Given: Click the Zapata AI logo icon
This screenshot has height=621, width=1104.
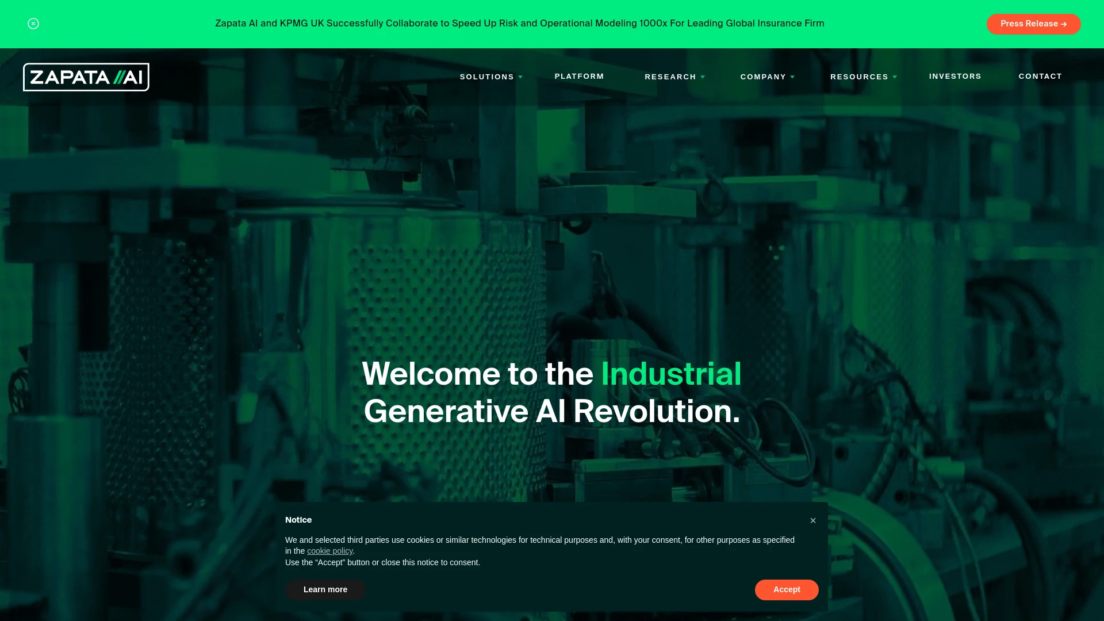Looking at the screenshot, I should click(x=86, y=76).
